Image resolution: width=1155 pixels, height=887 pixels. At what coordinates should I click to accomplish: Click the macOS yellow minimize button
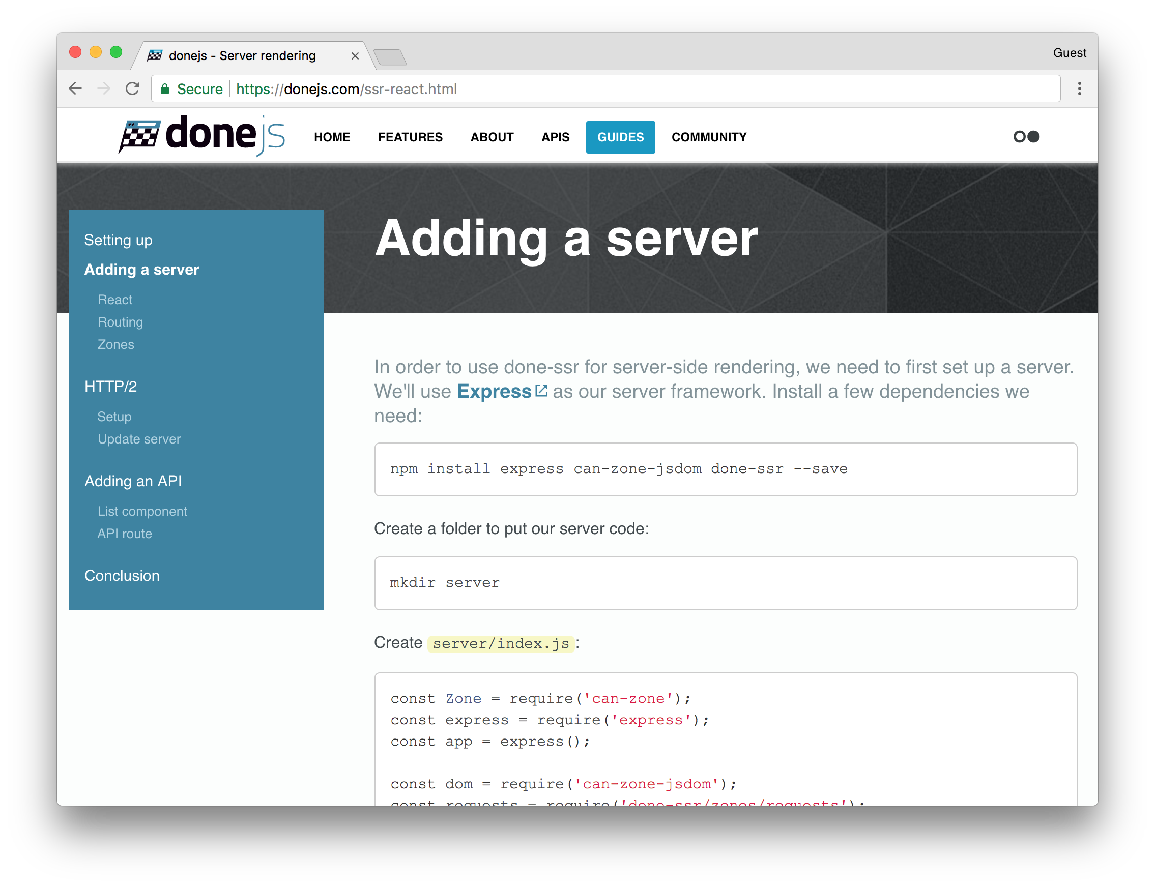click(x=96, y=52)
